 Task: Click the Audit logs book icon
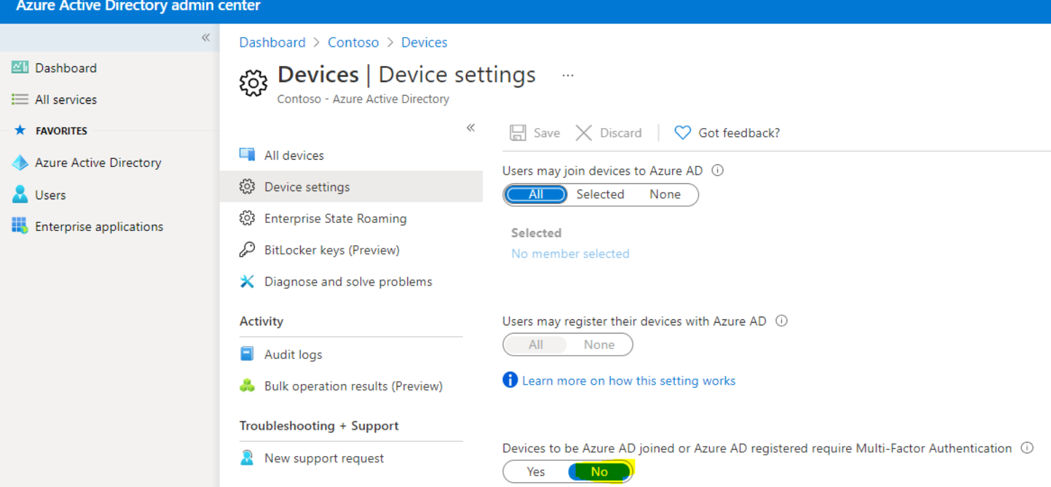click(247, 354)
